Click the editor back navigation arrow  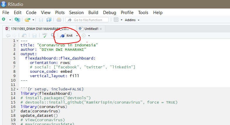[x=8, y=36]
